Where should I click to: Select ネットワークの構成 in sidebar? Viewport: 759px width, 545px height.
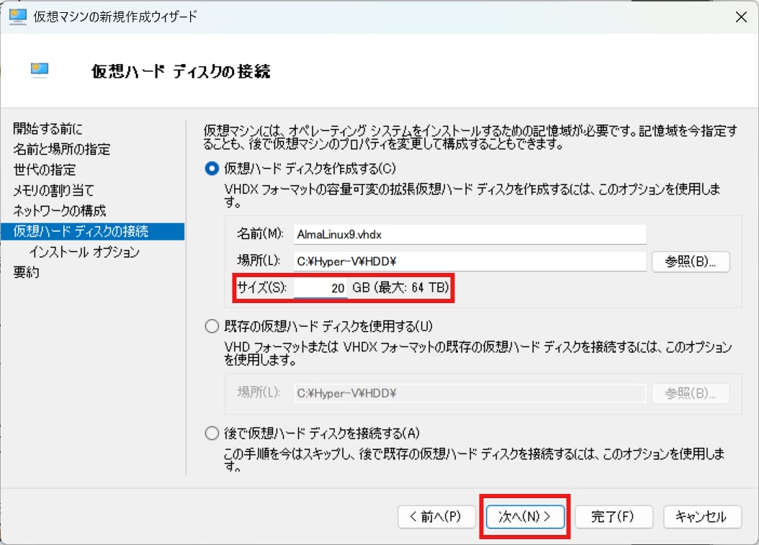[x=59, y=211]
